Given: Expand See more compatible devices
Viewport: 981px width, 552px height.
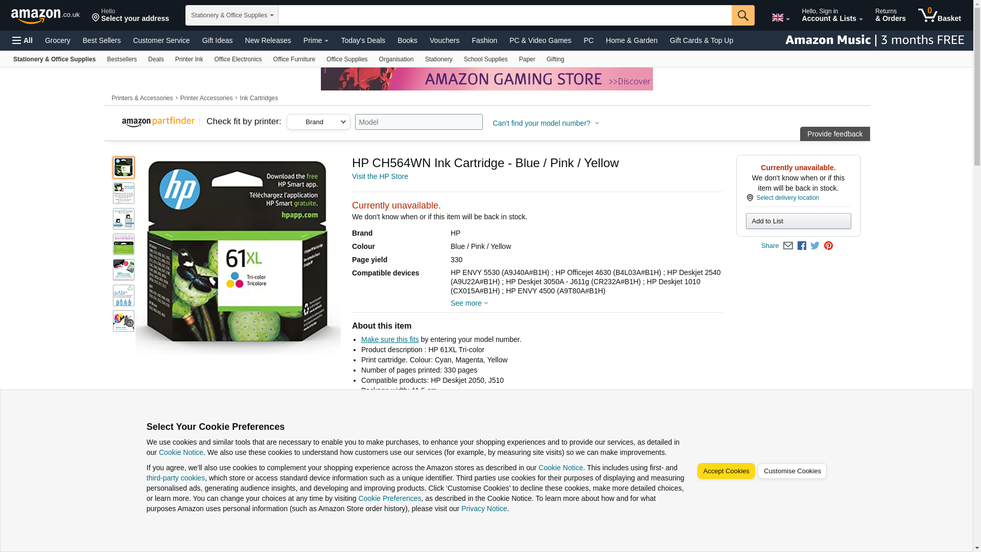Looking at the screenshot, I should 469,303.
